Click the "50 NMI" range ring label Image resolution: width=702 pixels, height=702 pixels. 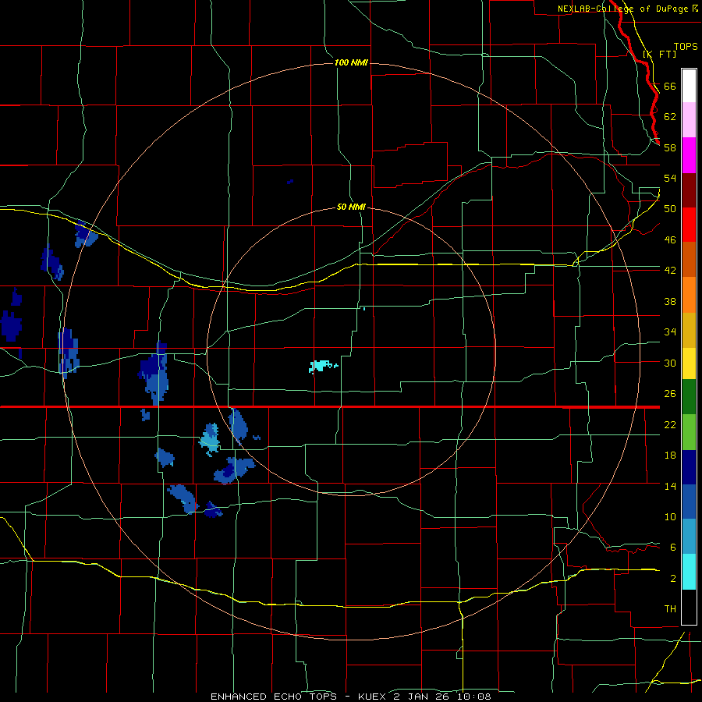351,207
